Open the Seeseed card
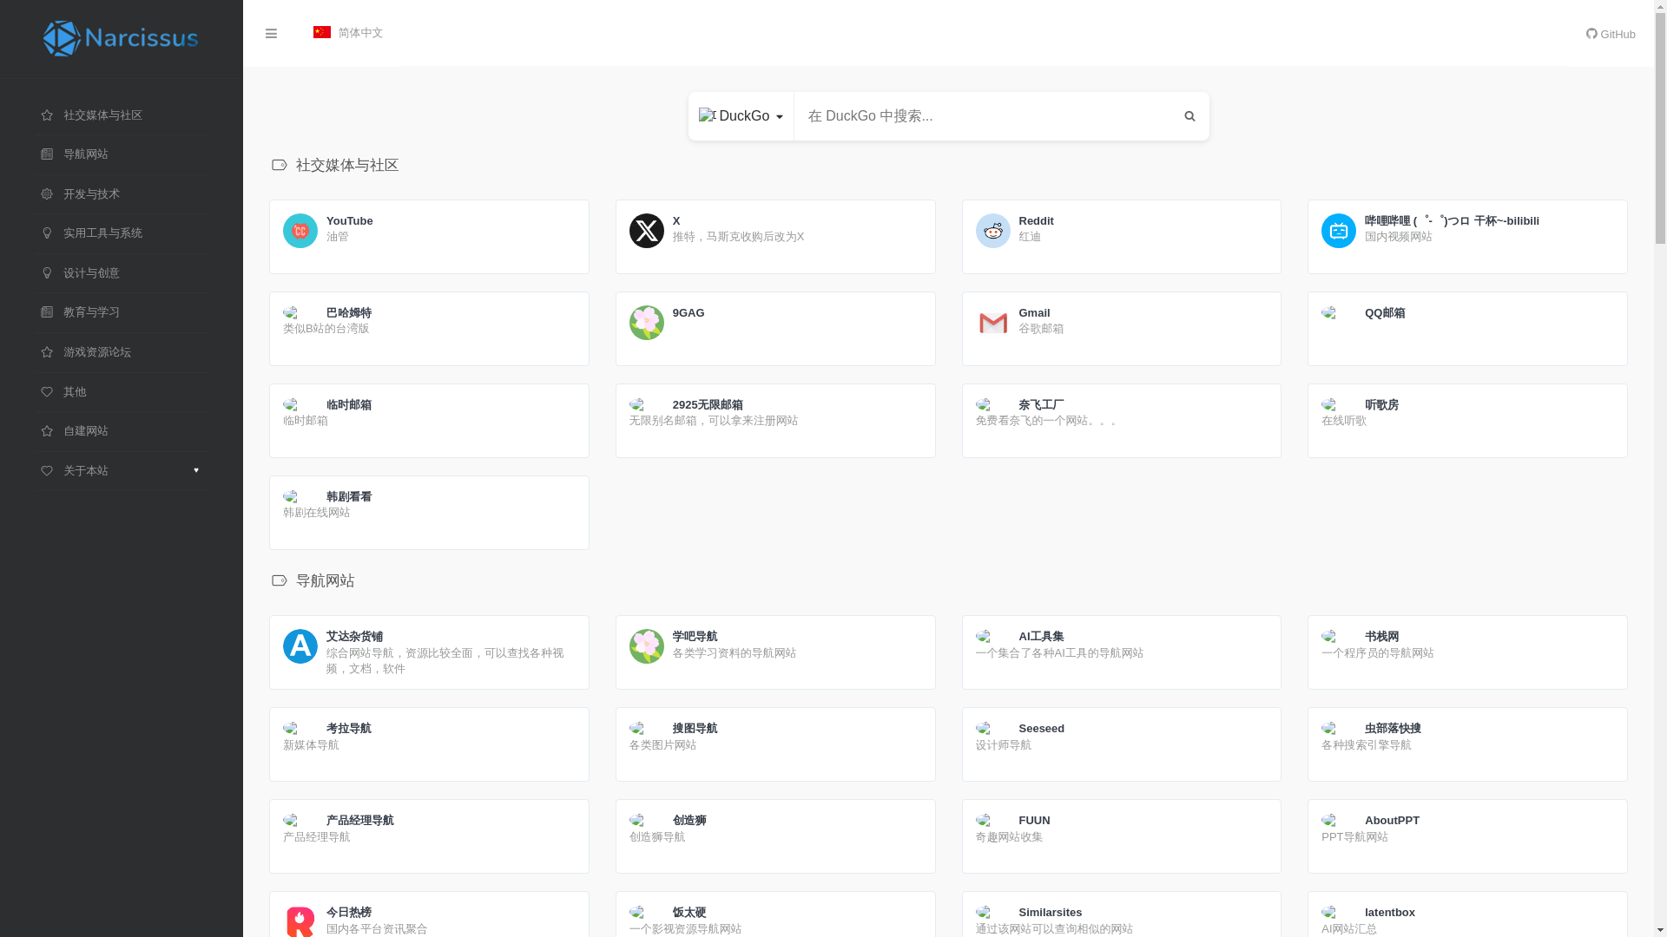The height and width of the screenshot is (937, 1667). pyautogui.click(x=1122, y=744)
